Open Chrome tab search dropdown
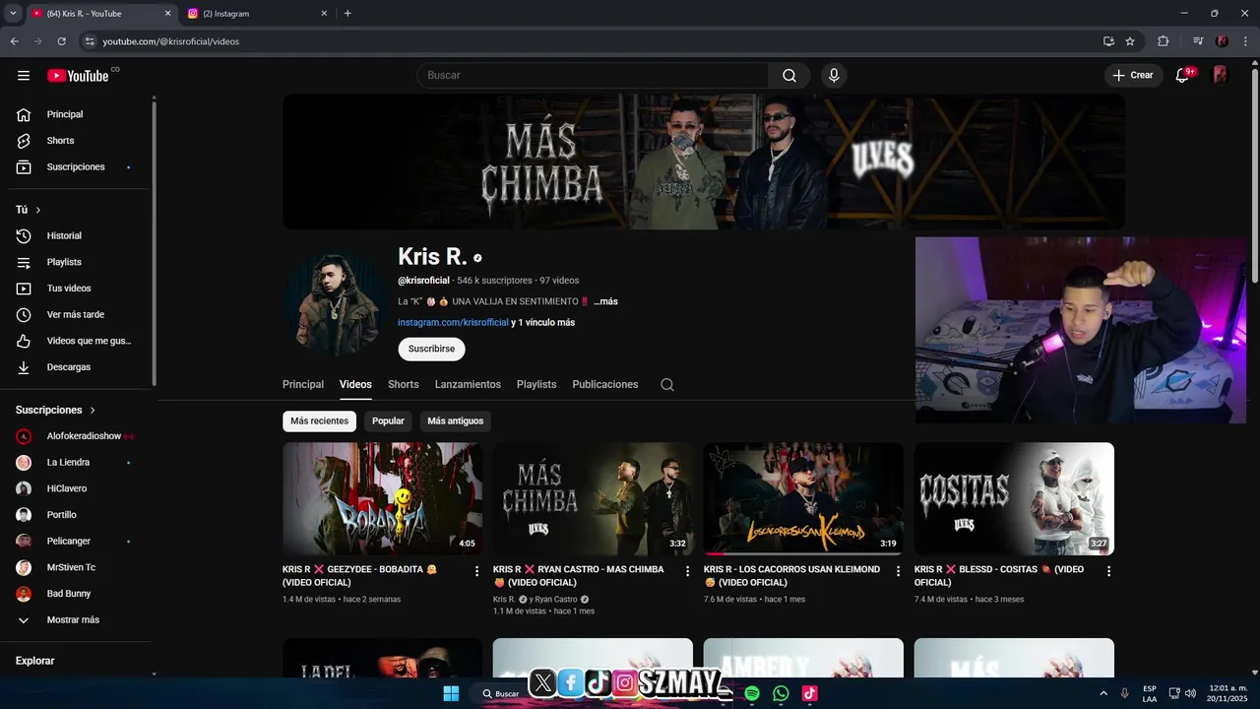 pyautogui.click(x=13, y=13)
